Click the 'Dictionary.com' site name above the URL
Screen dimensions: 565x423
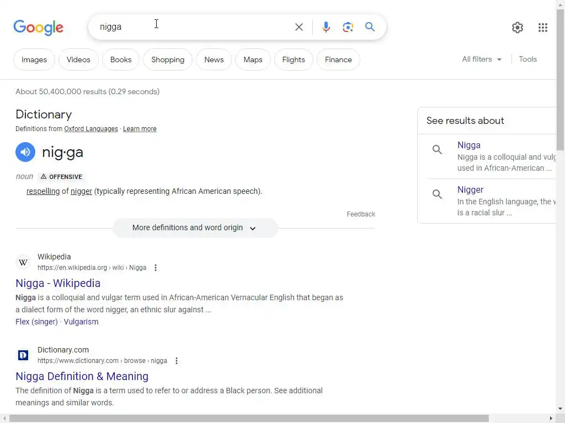[63, 350]
